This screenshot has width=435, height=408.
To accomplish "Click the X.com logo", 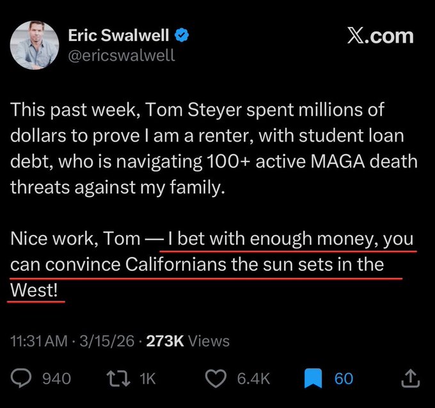I will point(380,36).
